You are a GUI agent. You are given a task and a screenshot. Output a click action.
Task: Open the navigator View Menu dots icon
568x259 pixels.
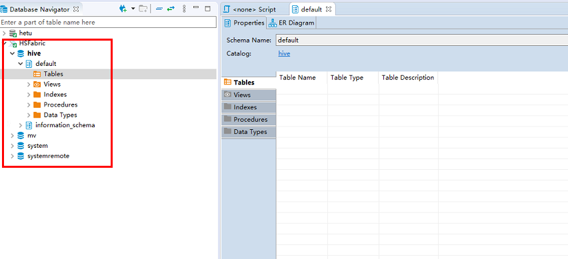click(184, 9)
